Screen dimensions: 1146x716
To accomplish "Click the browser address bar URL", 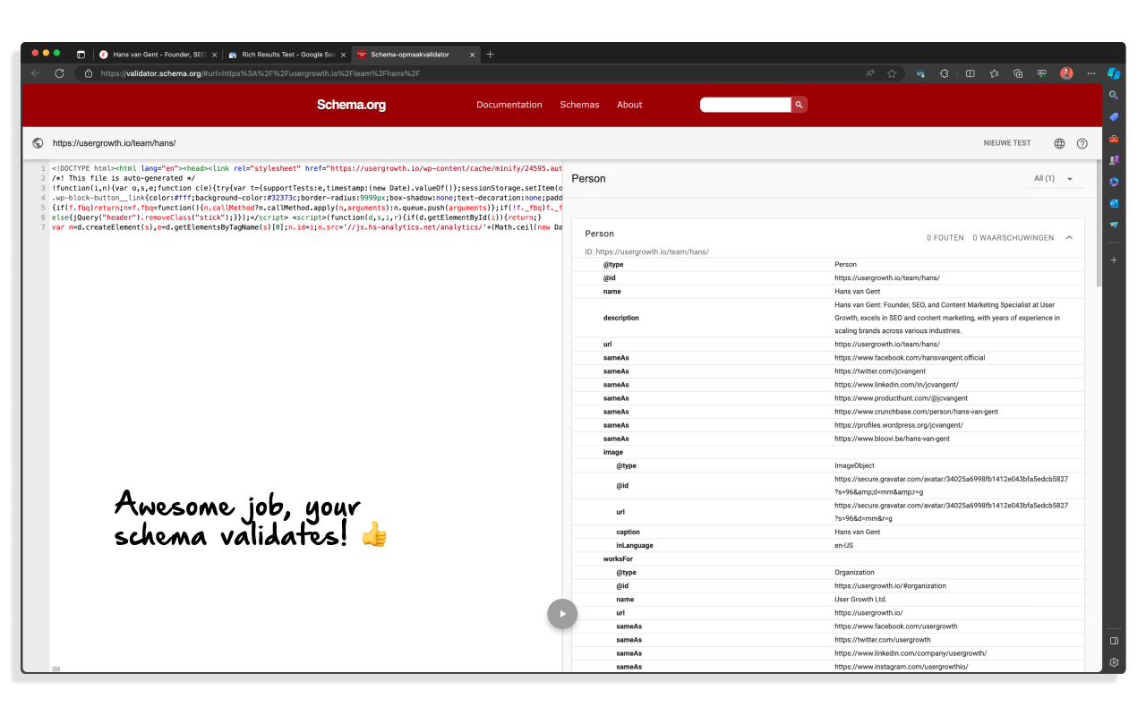I will pyautogui.click(x=260, y=73).
